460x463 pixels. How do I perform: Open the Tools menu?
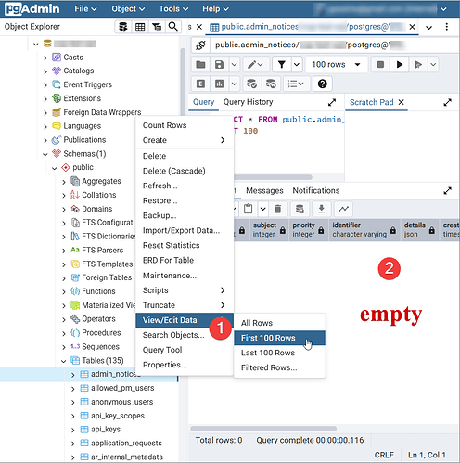[173, 9]
